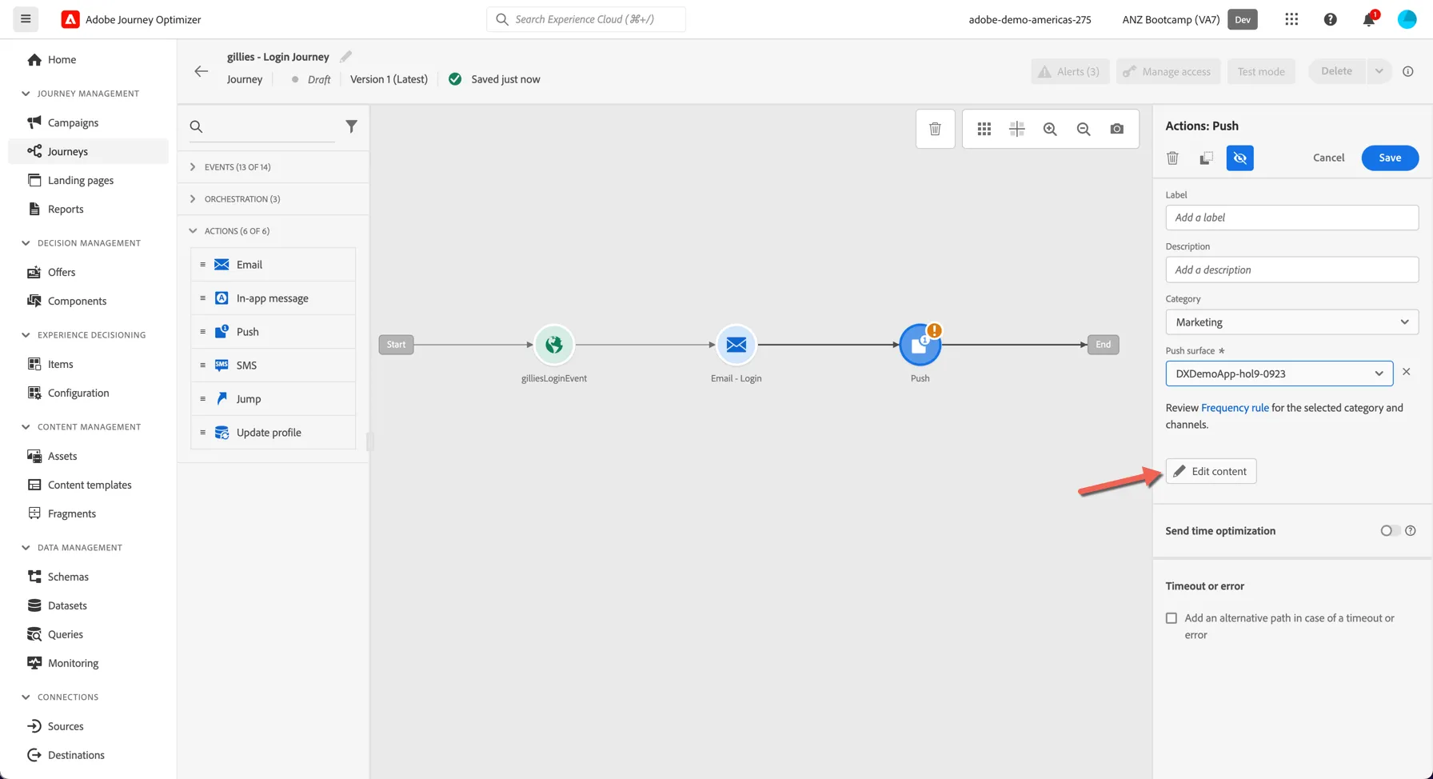Collapse Journey Management nav group
Image resolution: width=1433 pixels, height=779 pixels.
point(26,94)
